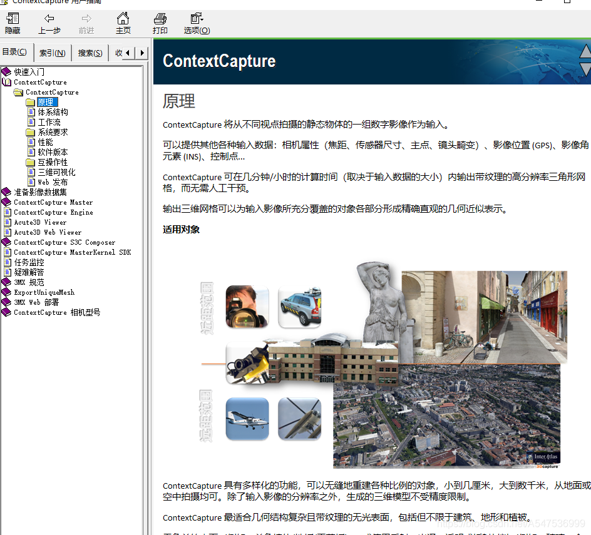Open the 任务监控 topic

29,262
